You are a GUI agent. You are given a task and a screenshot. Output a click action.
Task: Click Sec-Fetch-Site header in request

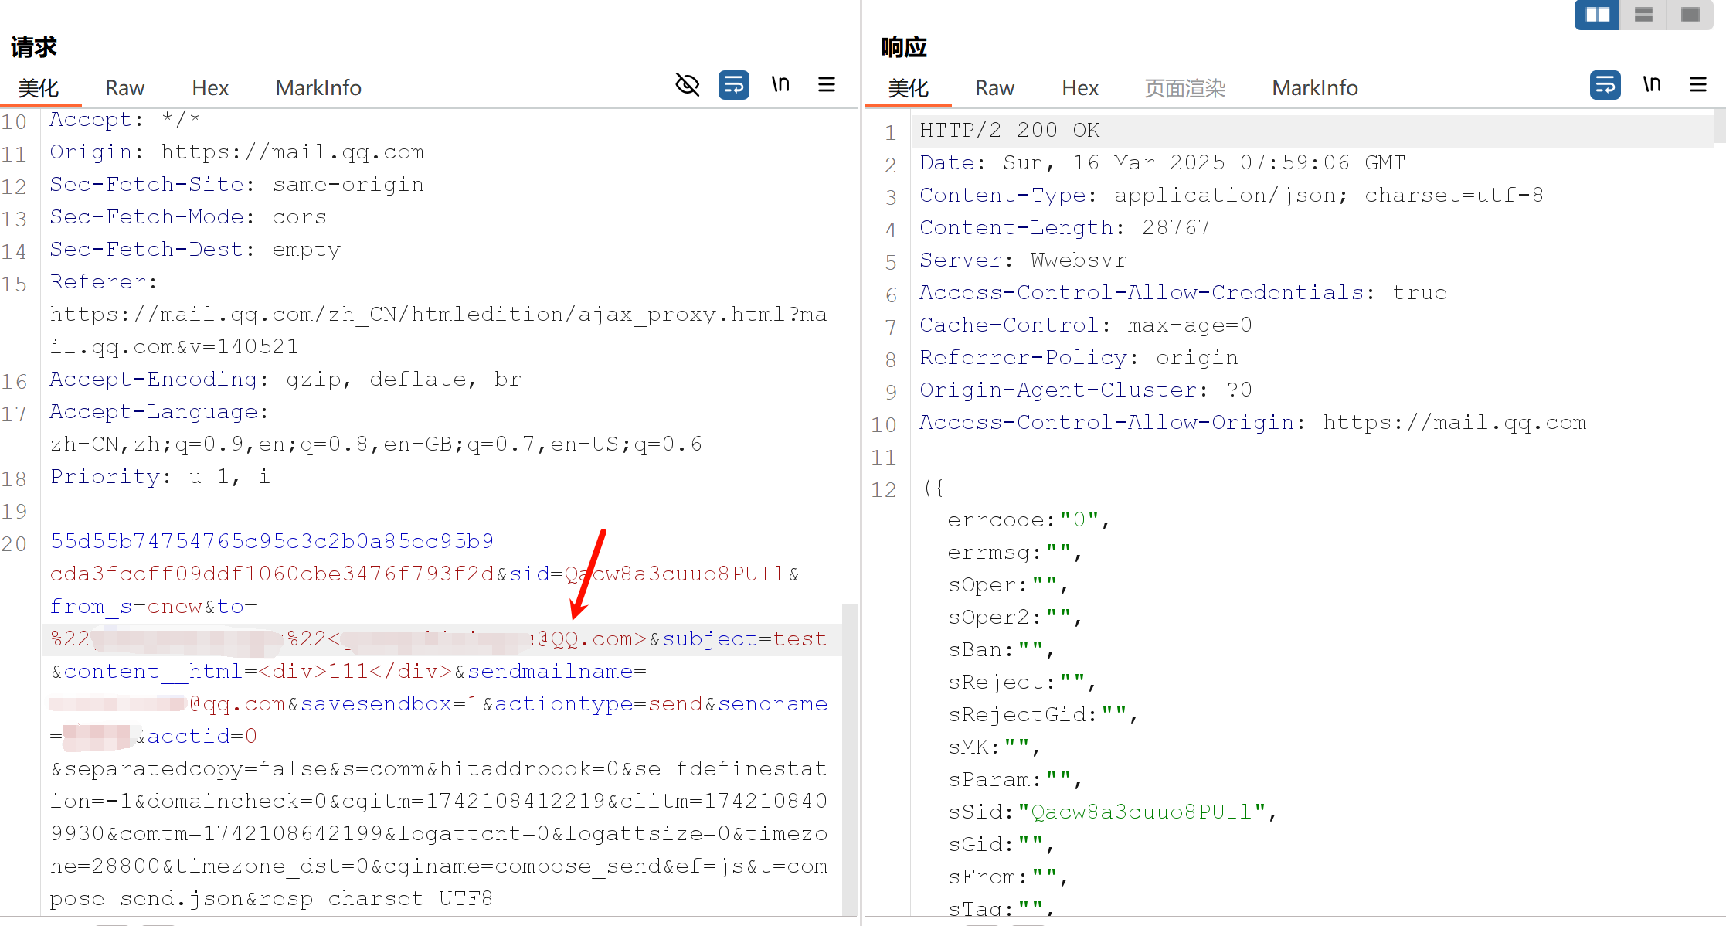tap(237, 184)
